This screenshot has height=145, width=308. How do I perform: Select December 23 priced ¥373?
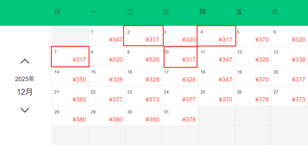[x=143, y=96]
